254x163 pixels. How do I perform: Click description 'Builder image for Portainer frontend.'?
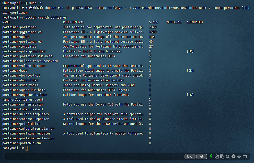96,95
